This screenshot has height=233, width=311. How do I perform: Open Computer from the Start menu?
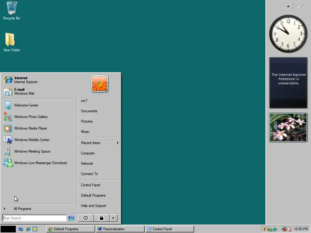(100, 153)
